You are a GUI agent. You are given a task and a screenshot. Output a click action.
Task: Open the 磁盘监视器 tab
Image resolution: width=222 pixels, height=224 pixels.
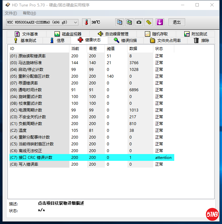[x=68, y=34]
